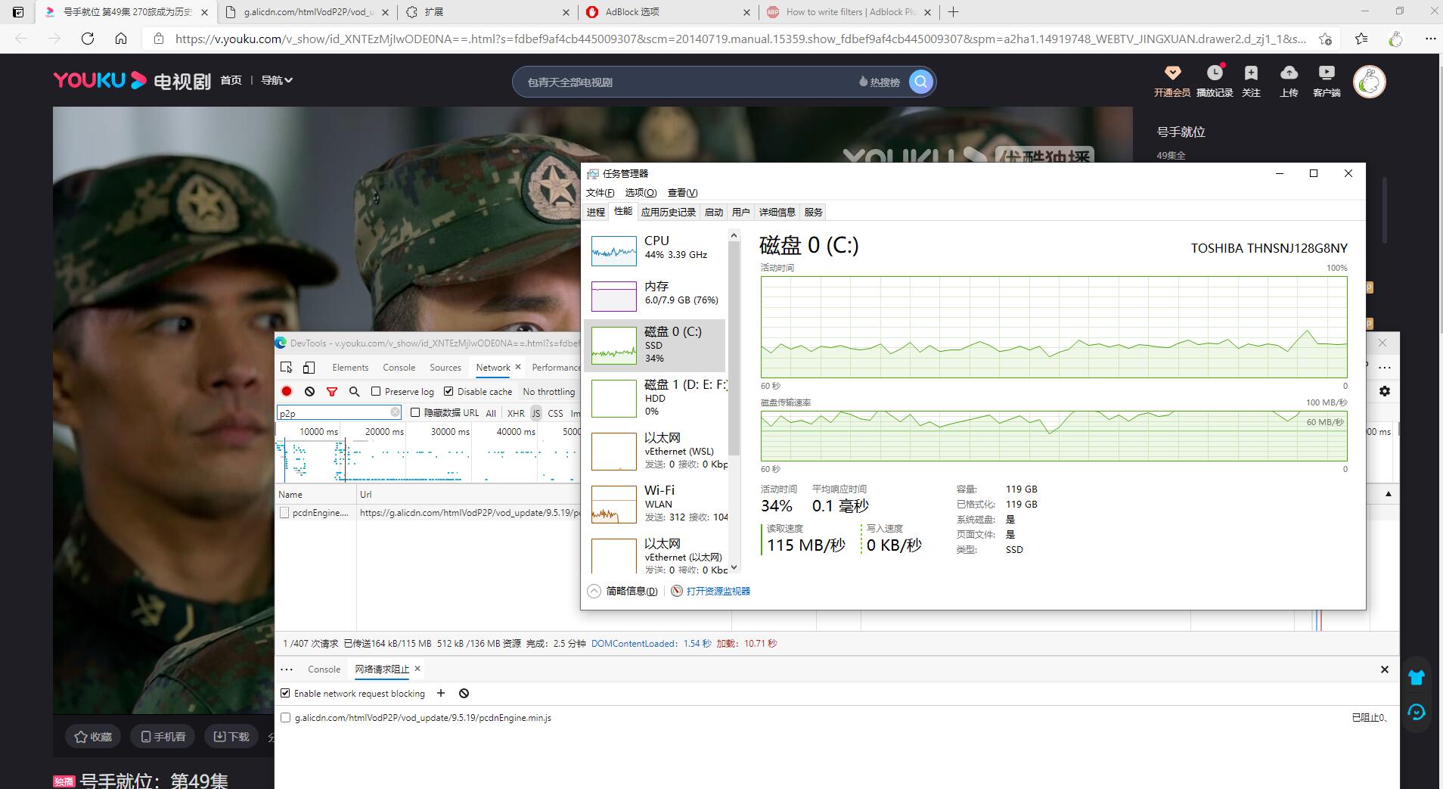Click the YOUKU logo
Image resolution: width=1443 pixels, height=789 pixels.
click(100, 80)
